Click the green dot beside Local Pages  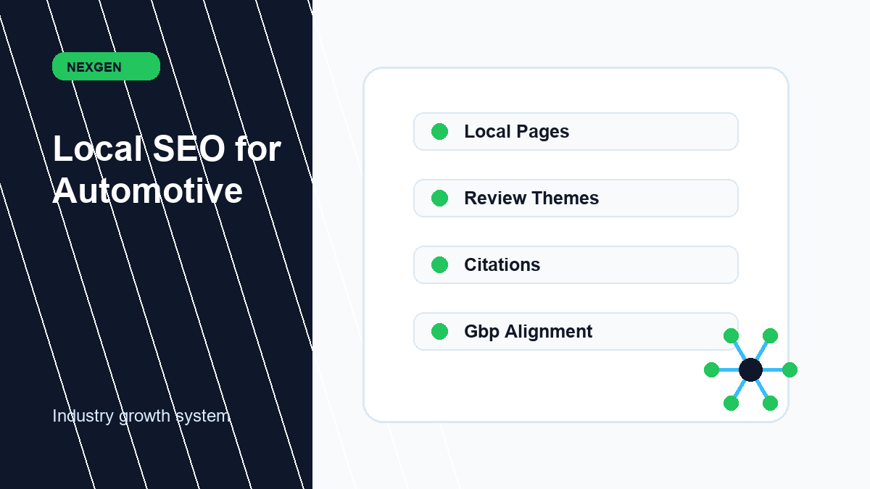click(x=439, y=132)
